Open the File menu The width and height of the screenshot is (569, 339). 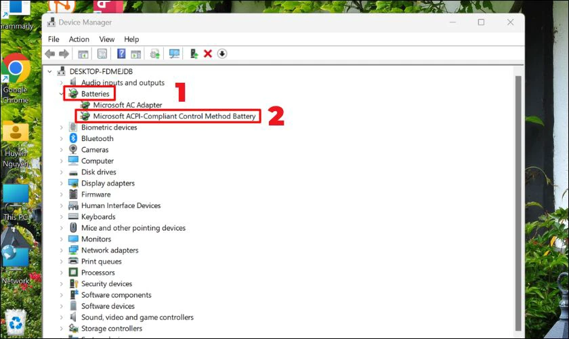(x=54, y=39)
